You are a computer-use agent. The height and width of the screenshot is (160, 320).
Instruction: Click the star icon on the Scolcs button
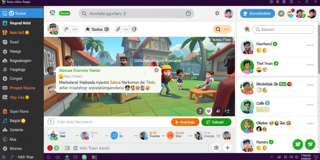pyautogui.click(x=87, y=29)
